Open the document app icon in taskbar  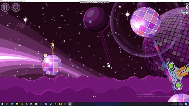31,104
